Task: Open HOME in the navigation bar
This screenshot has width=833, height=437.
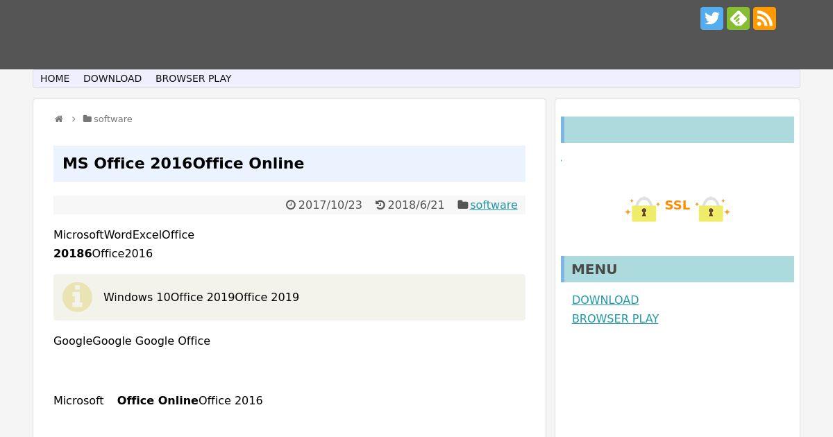Action: coord(55,78)
